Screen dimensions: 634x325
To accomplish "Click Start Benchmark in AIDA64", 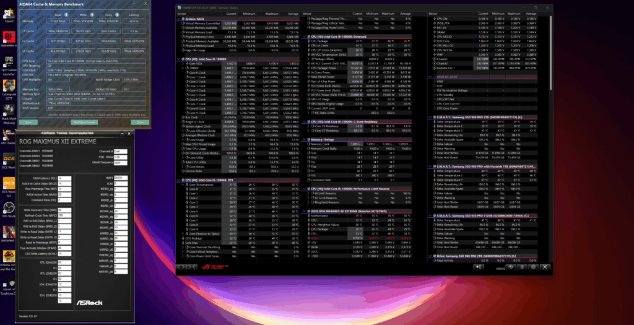I will (84, 122).
